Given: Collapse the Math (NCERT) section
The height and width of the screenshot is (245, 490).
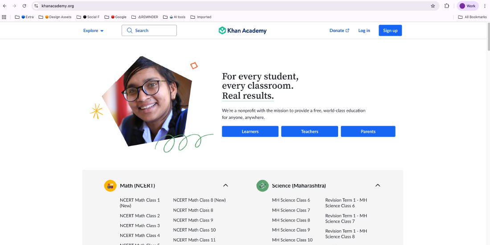Looking at the screenshot, I should pos(225,185).
